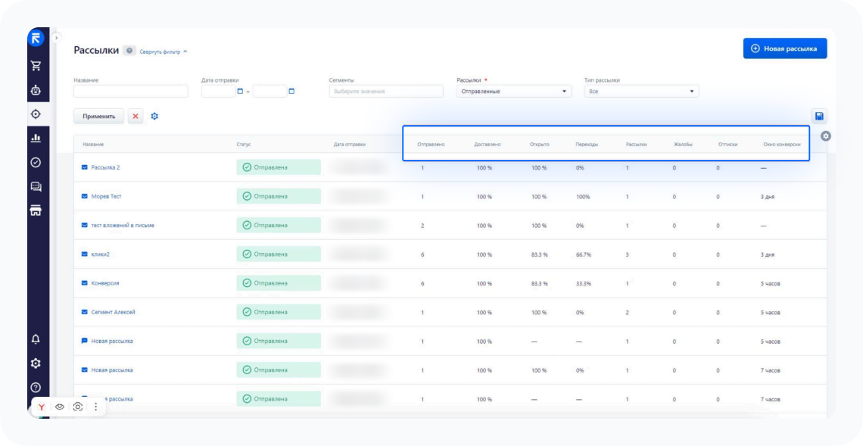Click mail icon of Конверсия row
The image size is (863, 446).
click(x=85, y=283)
